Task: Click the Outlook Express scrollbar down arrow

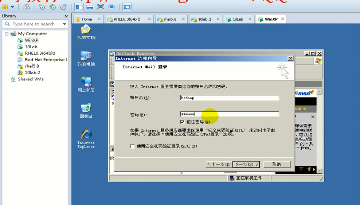Action: point(319,171)
